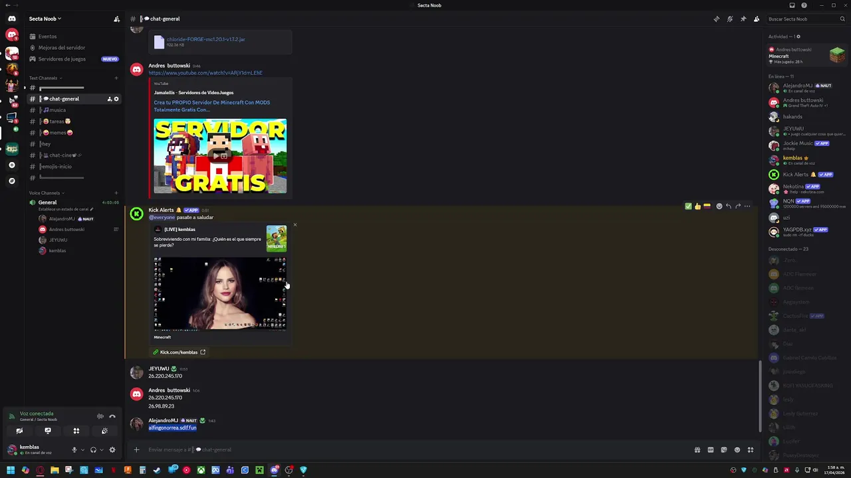The height and width of the screenshot is (478, 851).
Task: Forward the Kick Alerts message
Action: click(x=738, y=206)
